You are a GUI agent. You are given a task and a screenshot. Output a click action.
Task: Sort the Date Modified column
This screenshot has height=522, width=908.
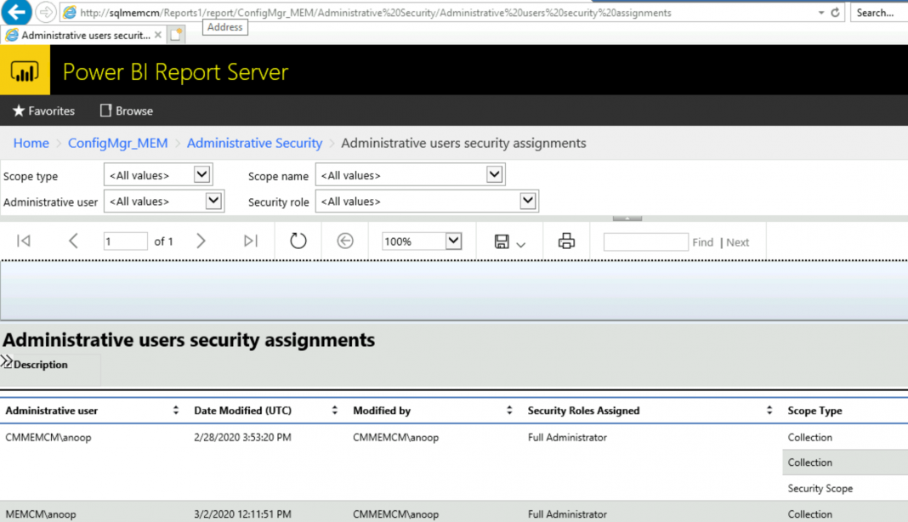tap(332, 410)
